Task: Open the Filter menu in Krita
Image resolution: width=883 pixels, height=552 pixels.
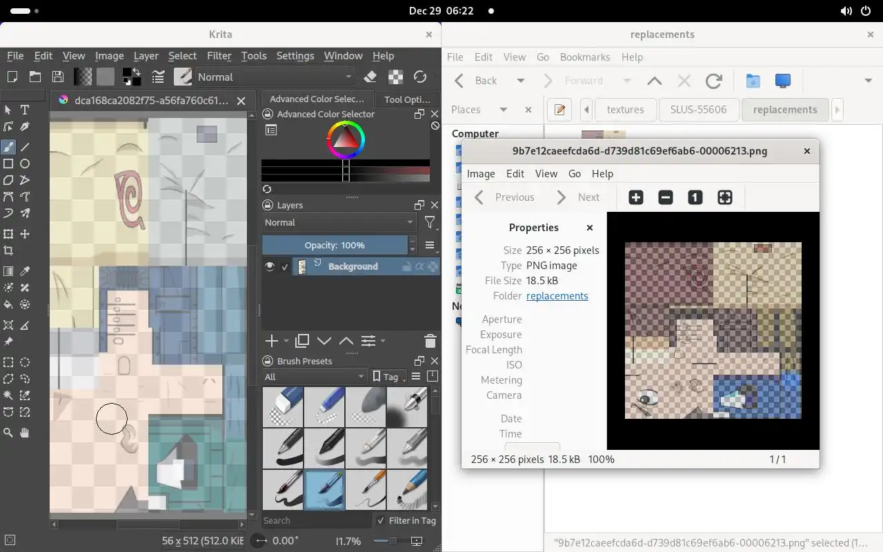Action: click(x=219, y=56)
